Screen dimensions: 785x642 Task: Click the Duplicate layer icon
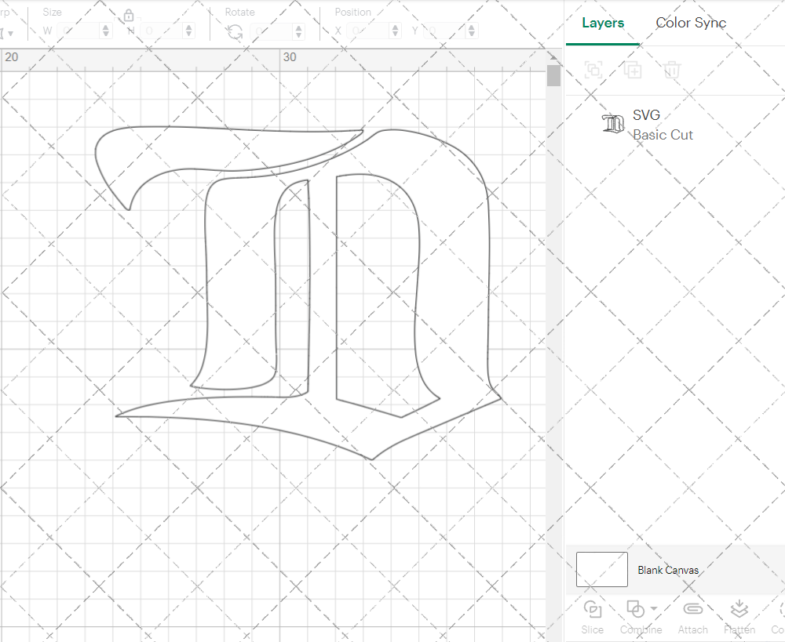[x=633, y=70]
